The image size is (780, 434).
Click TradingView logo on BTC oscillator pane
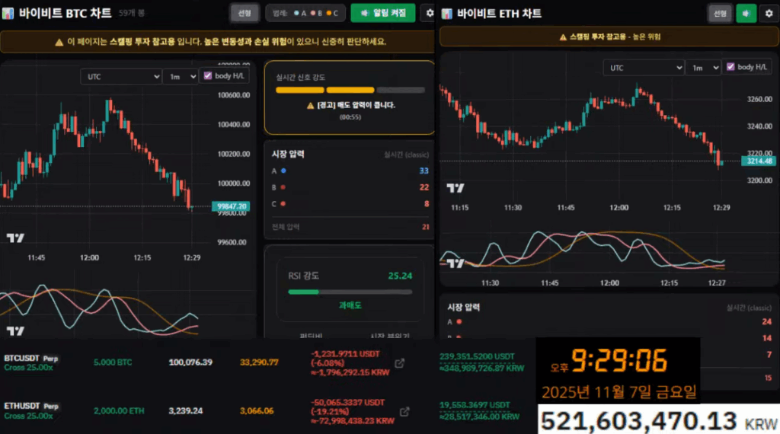coord(15,330)
